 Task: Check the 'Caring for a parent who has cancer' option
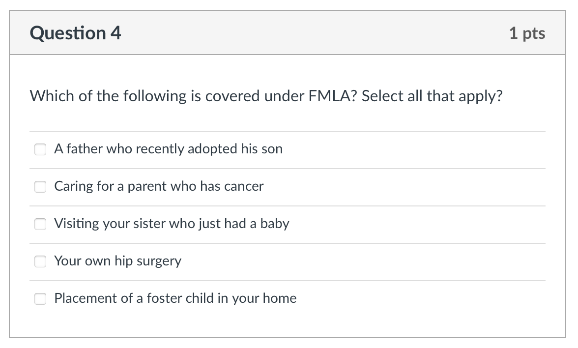(40, 186)
